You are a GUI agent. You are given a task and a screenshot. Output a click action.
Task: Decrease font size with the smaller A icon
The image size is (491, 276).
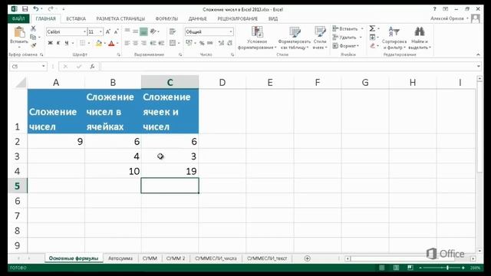point(116,31)
